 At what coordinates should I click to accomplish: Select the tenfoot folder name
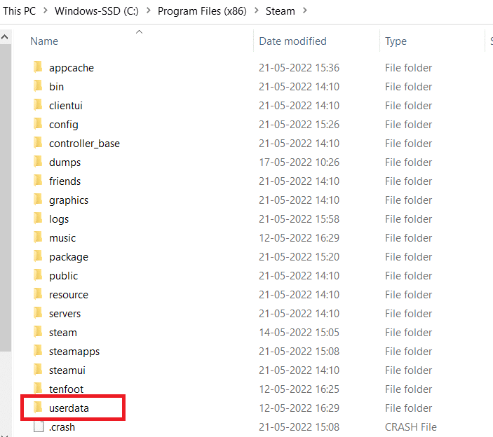click(66, 389)
